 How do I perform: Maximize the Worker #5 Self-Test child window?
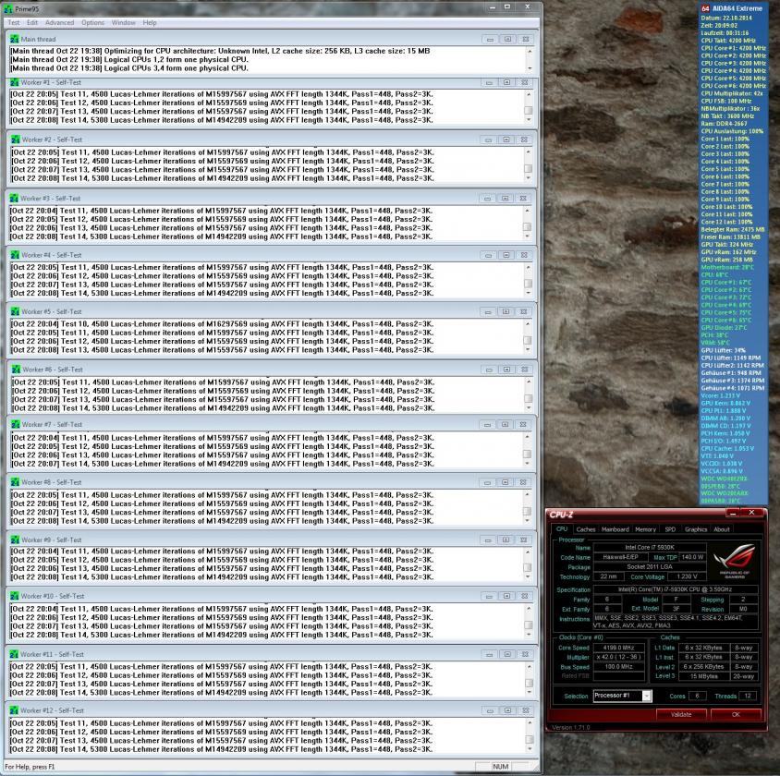506,311
